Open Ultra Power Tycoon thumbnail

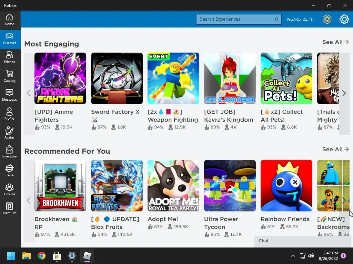(x=230, y=186)
